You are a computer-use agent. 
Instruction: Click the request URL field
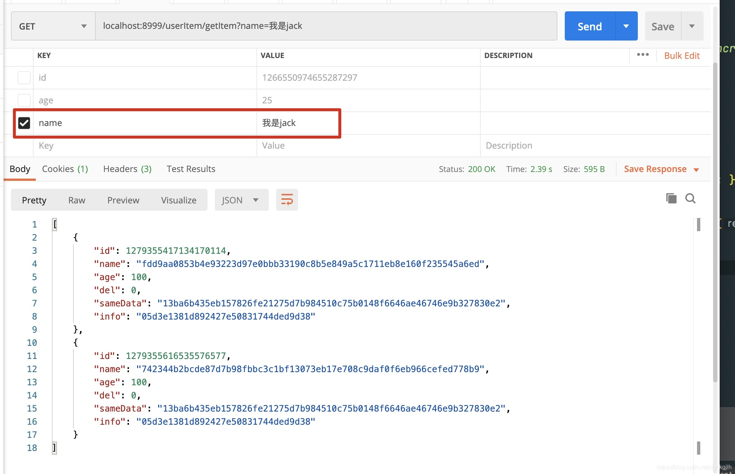pos(326,26)
